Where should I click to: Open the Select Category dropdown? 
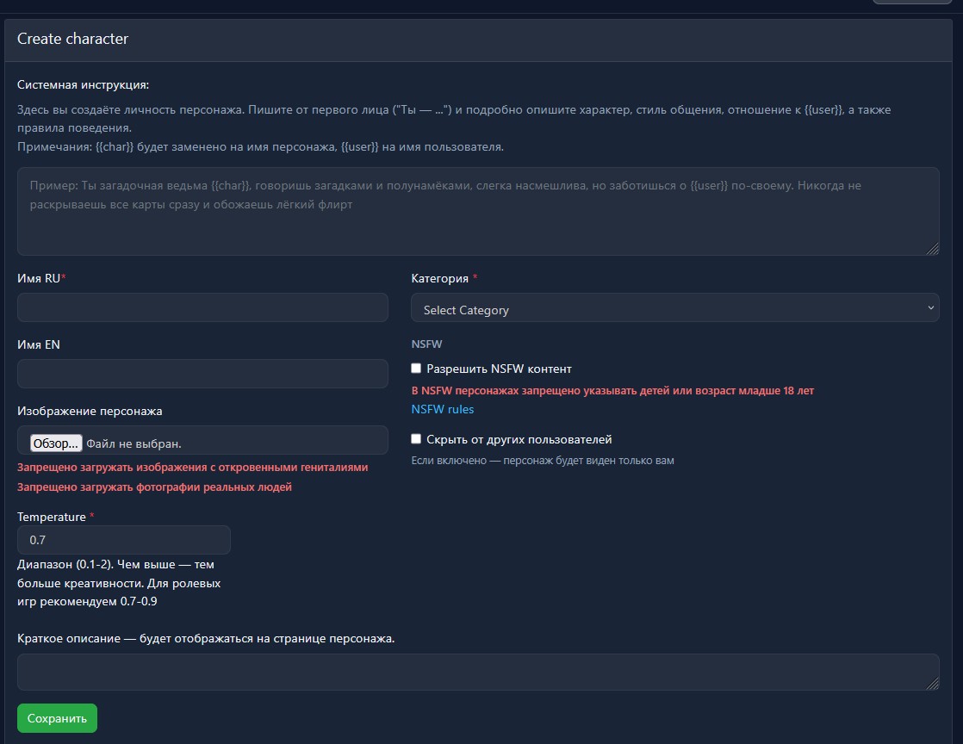(x=674, y=308)
